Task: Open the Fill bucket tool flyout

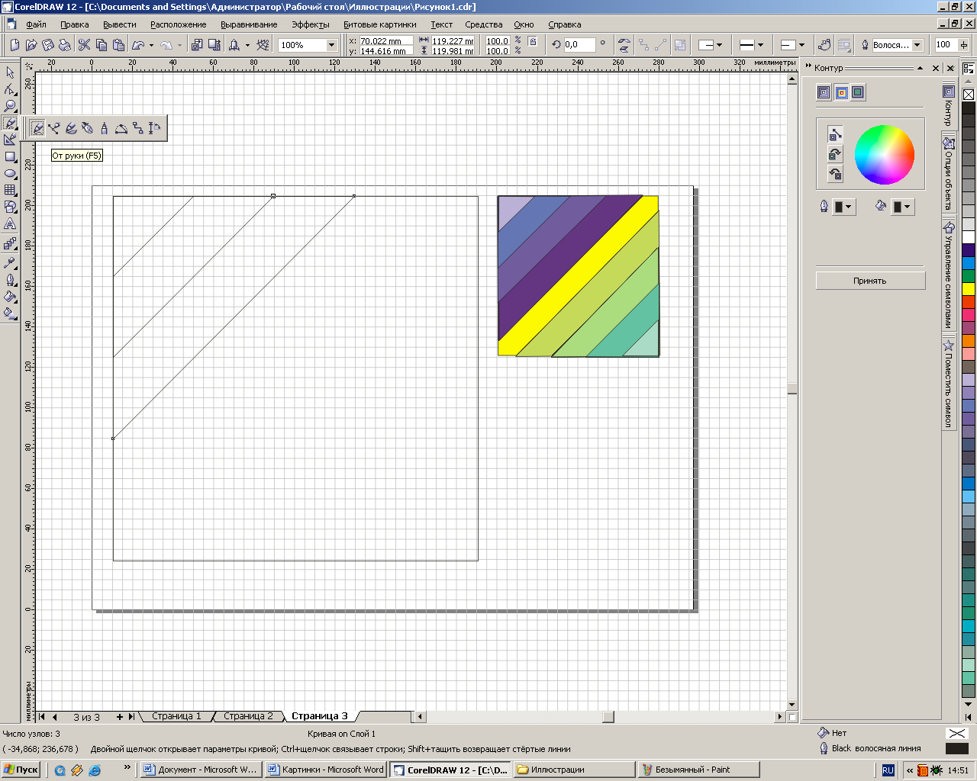Action: tap(10, 297)
